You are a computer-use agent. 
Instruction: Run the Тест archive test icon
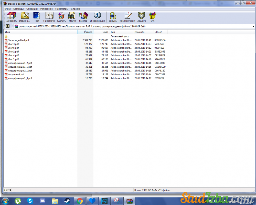tap(37, 17)
